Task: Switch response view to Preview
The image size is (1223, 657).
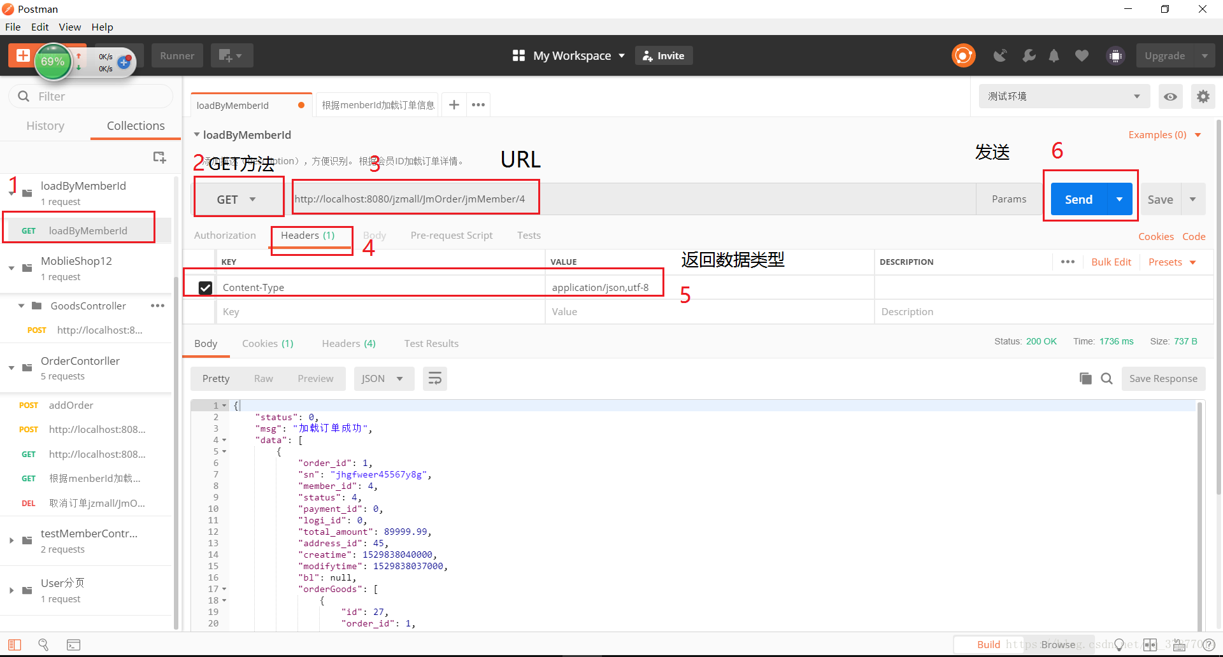Action: coord(315,379)
